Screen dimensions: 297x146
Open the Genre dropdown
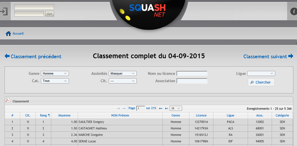pos(55,73)
